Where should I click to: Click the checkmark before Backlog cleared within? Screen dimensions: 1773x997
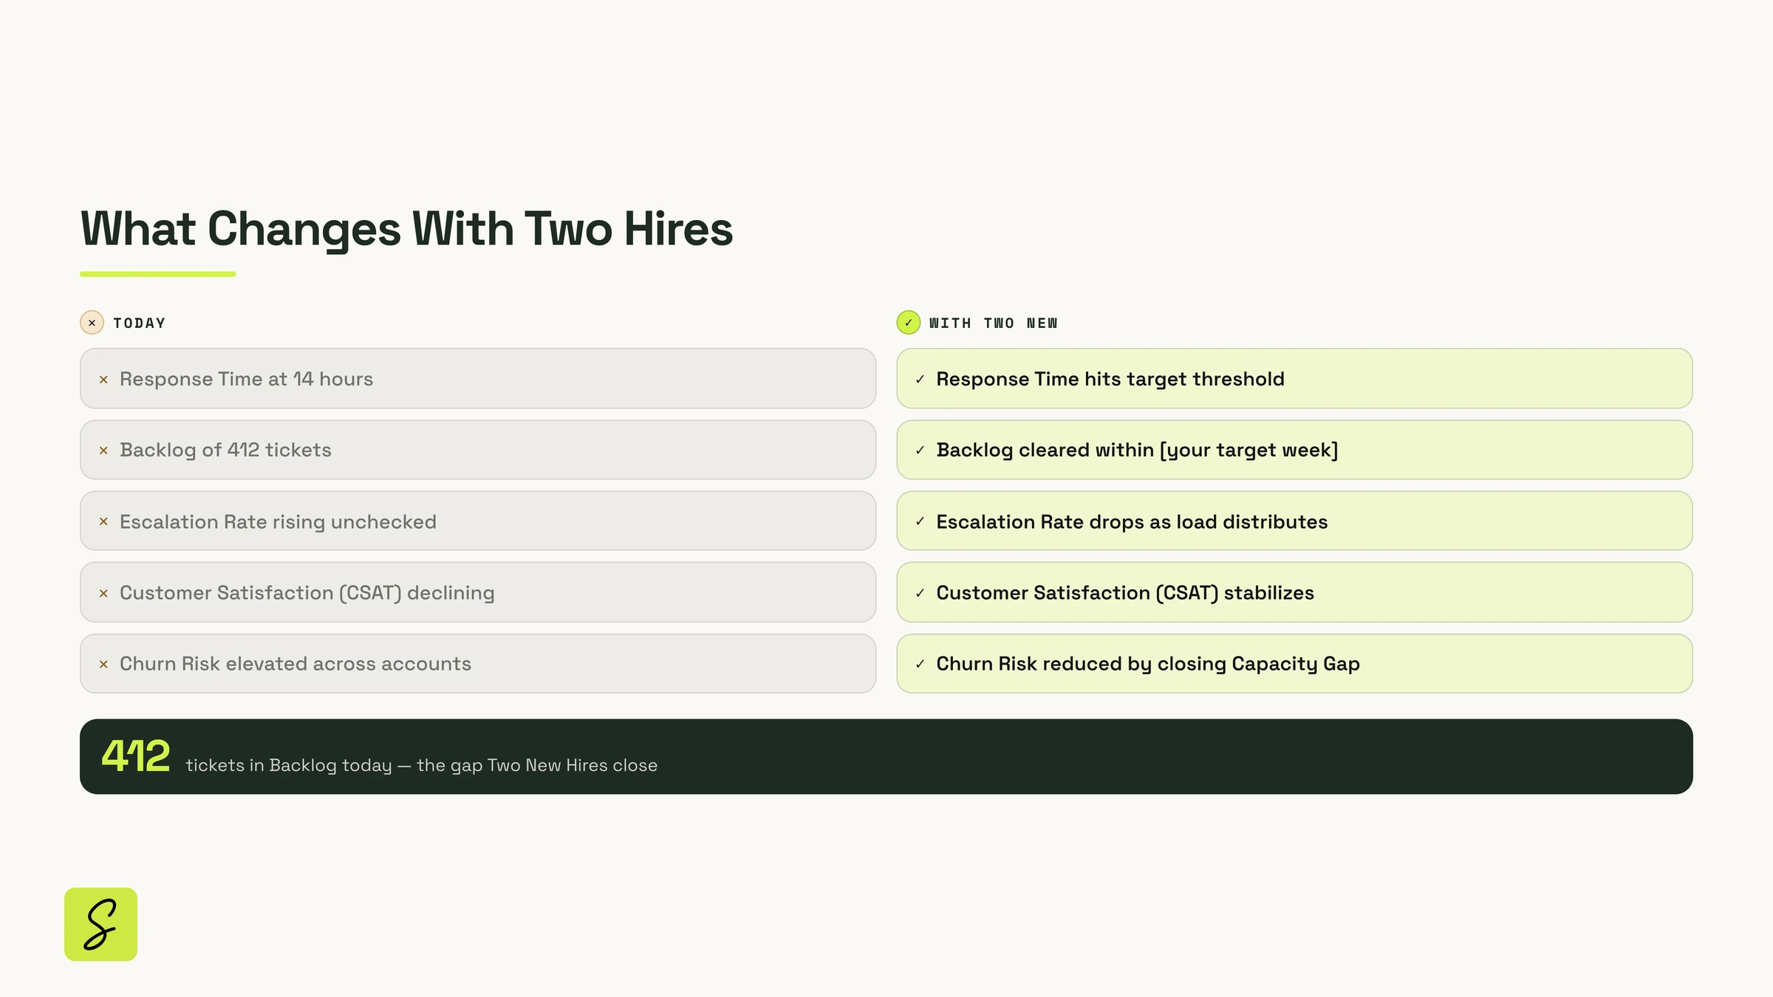click(x=920, y=450)
